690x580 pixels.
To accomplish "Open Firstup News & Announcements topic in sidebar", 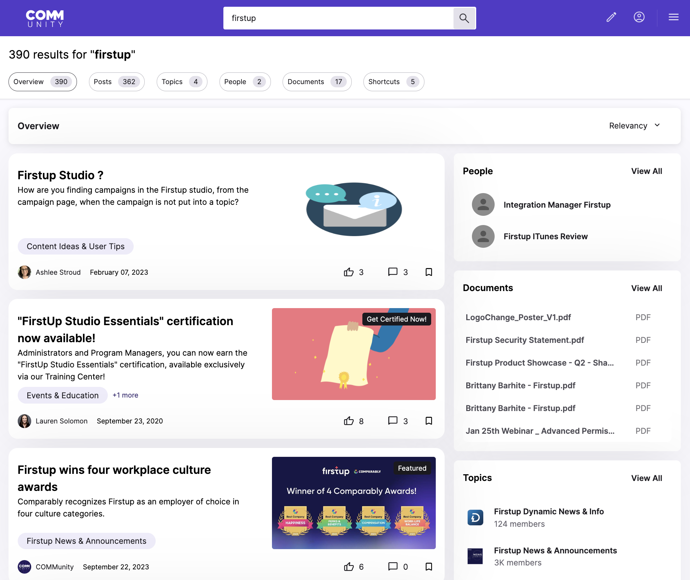I will point(555,551).
